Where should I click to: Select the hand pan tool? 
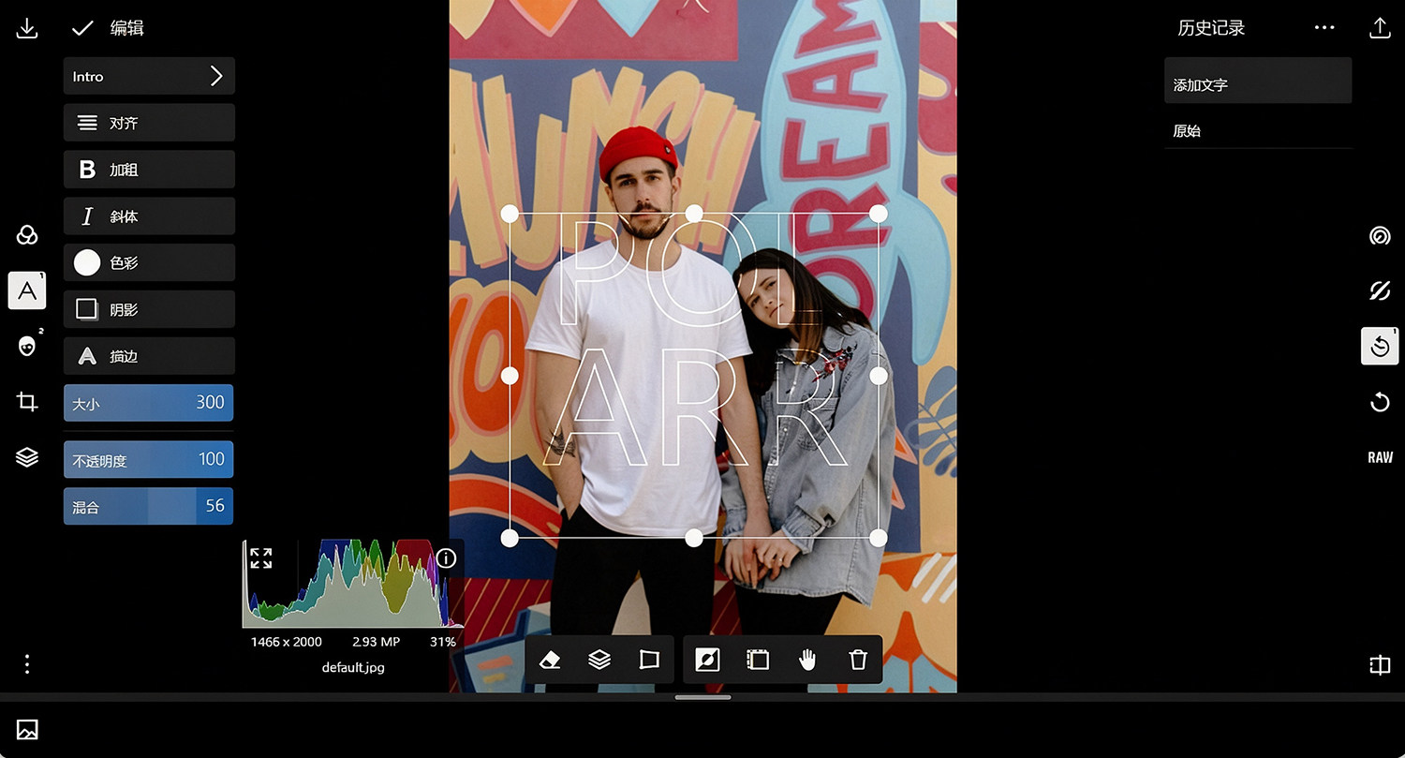(x=807, y=660)
